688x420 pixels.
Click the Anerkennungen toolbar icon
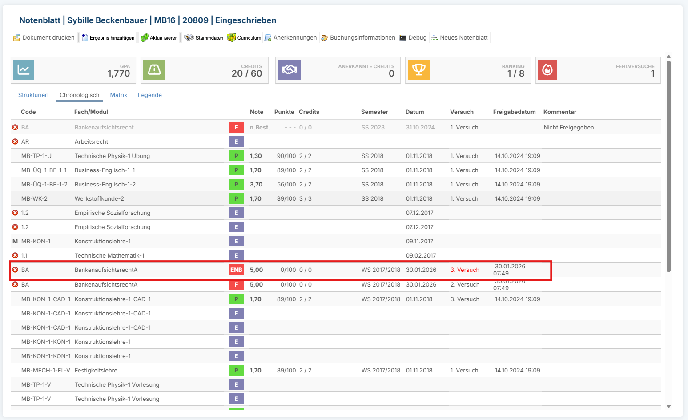pyautogui.click(x=268, y=38)
